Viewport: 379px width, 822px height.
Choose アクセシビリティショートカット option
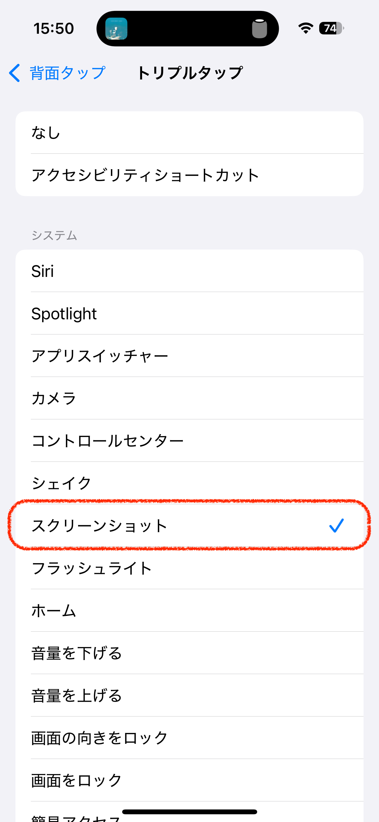(189, 175)
